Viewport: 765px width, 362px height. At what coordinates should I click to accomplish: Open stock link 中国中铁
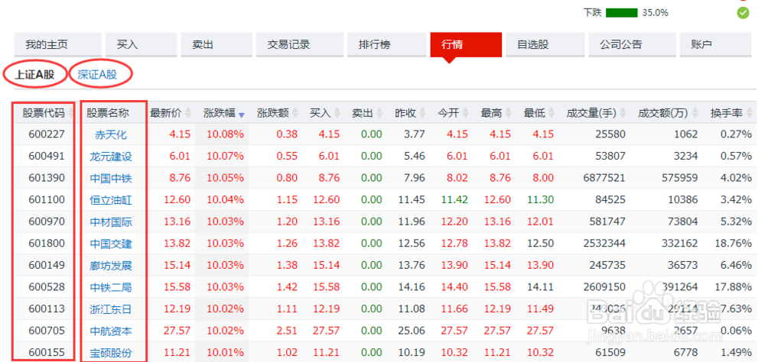pyautogui.click(x=111, y=178)
